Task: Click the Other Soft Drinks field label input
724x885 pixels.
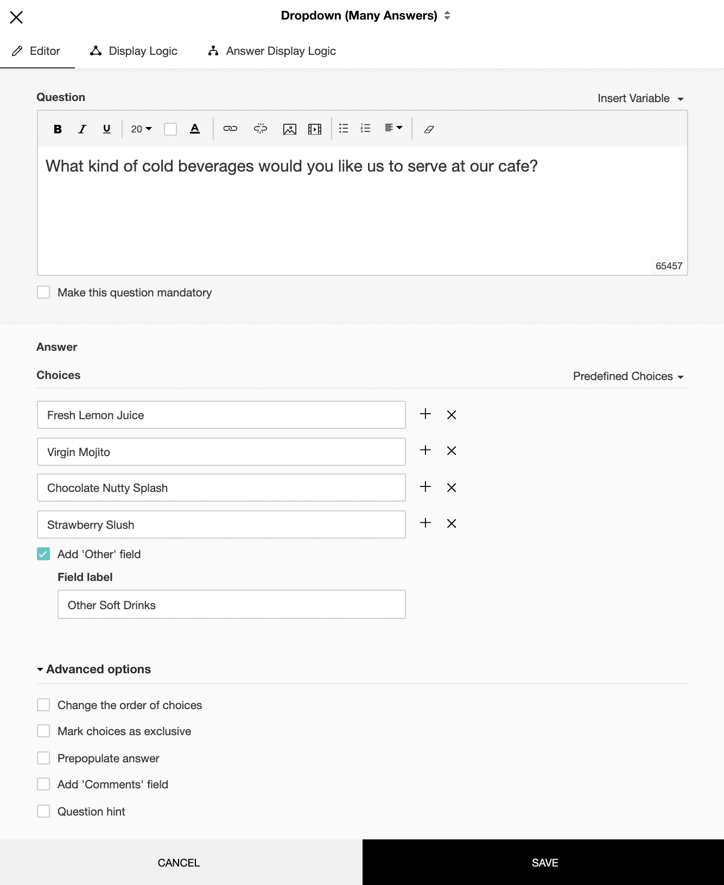Action: click(x=232, y=604)
